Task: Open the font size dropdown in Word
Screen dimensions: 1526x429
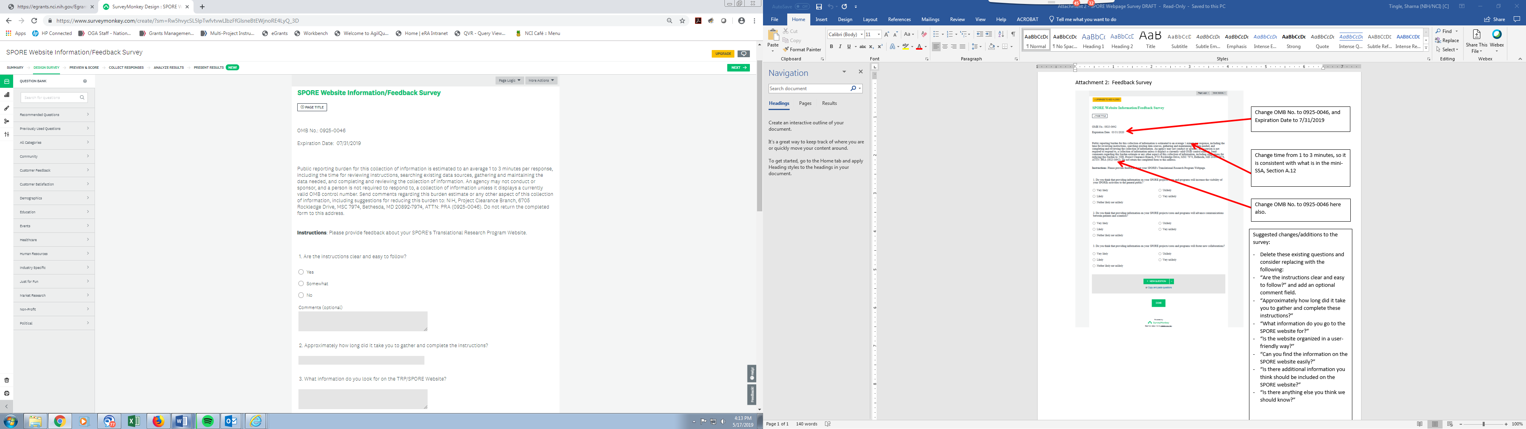Action: 879,35
